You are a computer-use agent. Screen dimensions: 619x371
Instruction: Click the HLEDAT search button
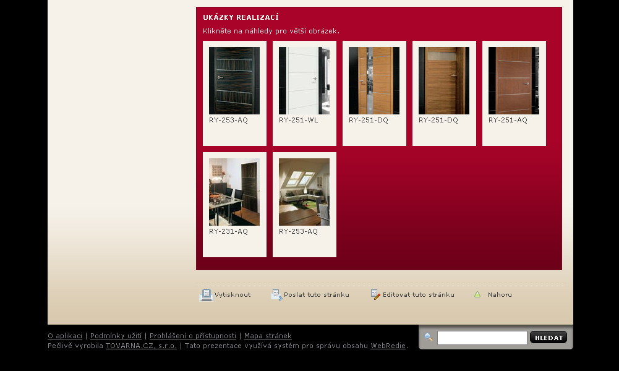549,338
